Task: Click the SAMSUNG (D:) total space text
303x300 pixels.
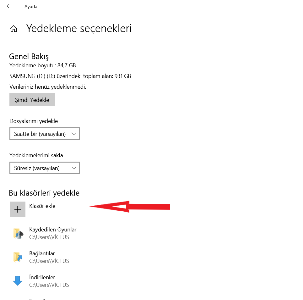Action: [x=70, y=76]
